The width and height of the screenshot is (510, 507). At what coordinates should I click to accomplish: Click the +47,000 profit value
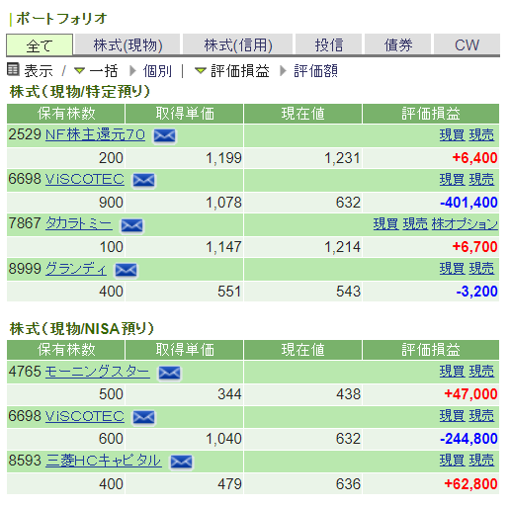click(x=470, y=394)
